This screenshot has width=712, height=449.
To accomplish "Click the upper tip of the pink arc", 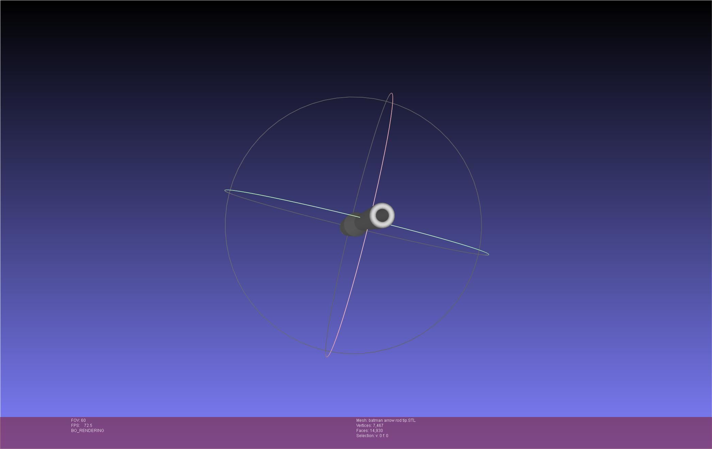I will point(391,94).
